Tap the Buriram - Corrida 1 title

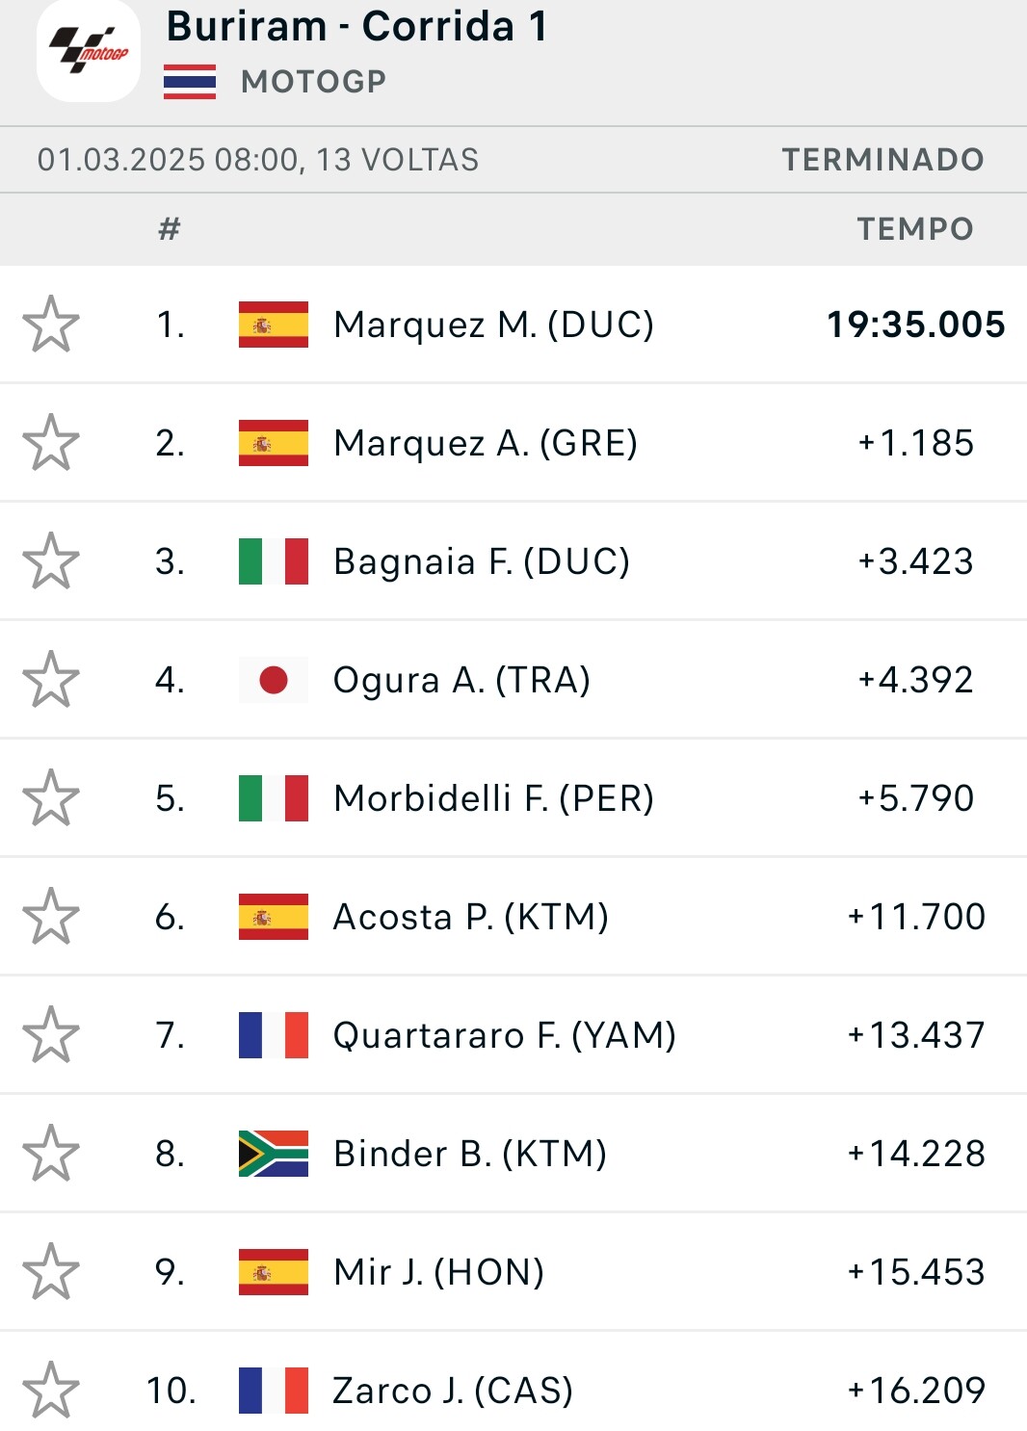coord(357,27)
